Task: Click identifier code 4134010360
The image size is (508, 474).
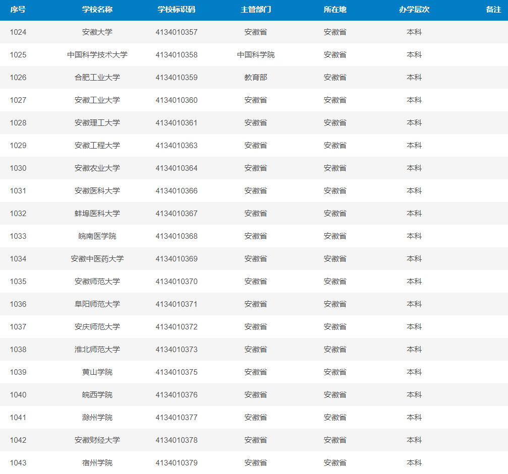Action: [177, 100]
